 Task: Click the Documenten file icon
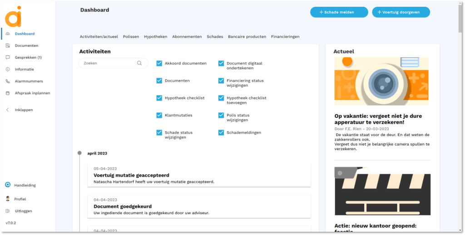tap(8, 46)
